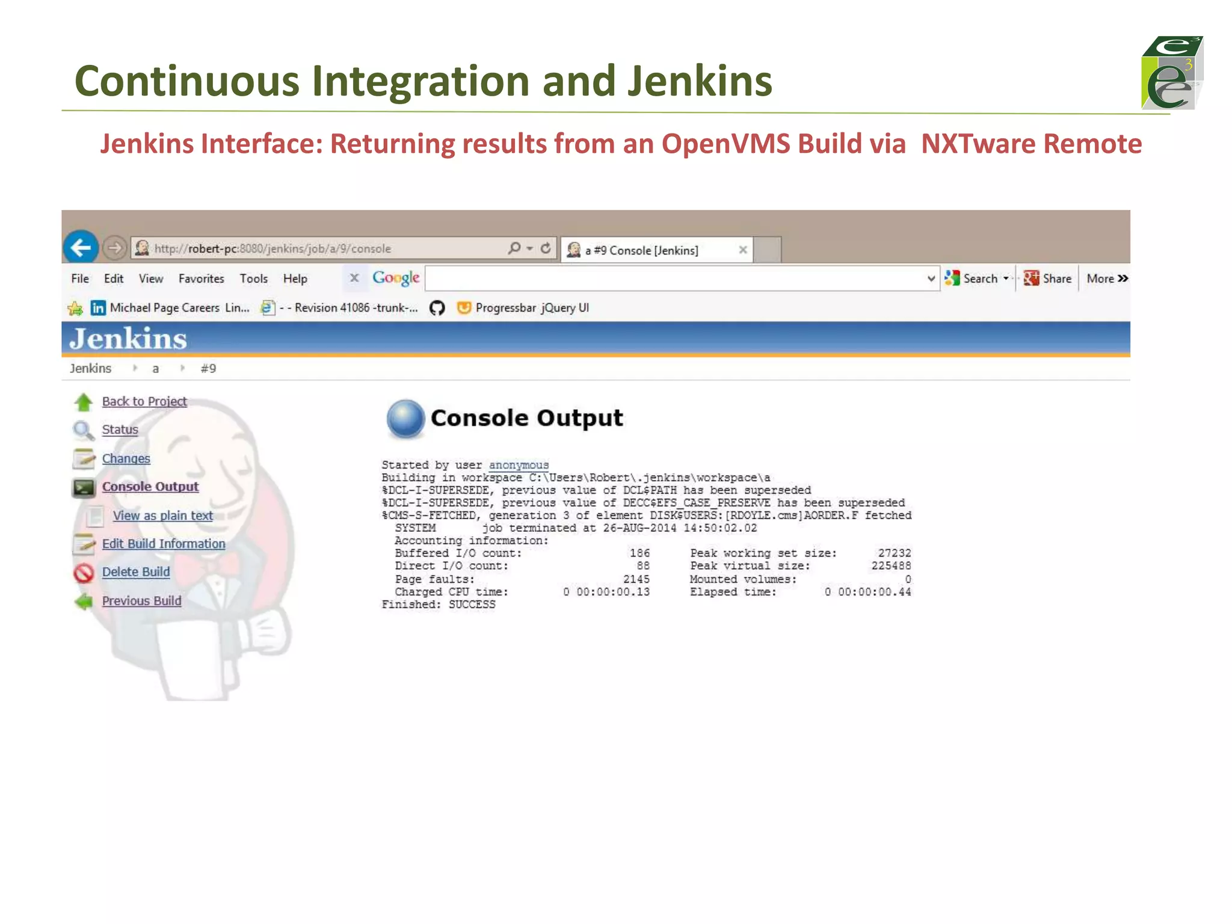Image resolution: width=1232 pixels, height=924 pixels.
Task: Click the browser forward arrow button
Action: [x=114, y=248]
